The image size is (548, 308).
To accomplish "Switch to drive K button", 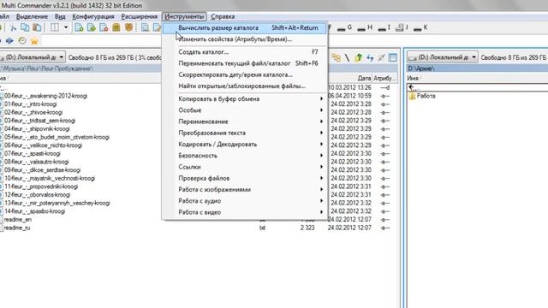I will 420,28.
